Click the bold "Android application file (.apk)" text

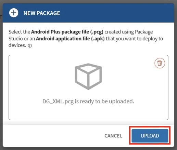tap(70, 39)
